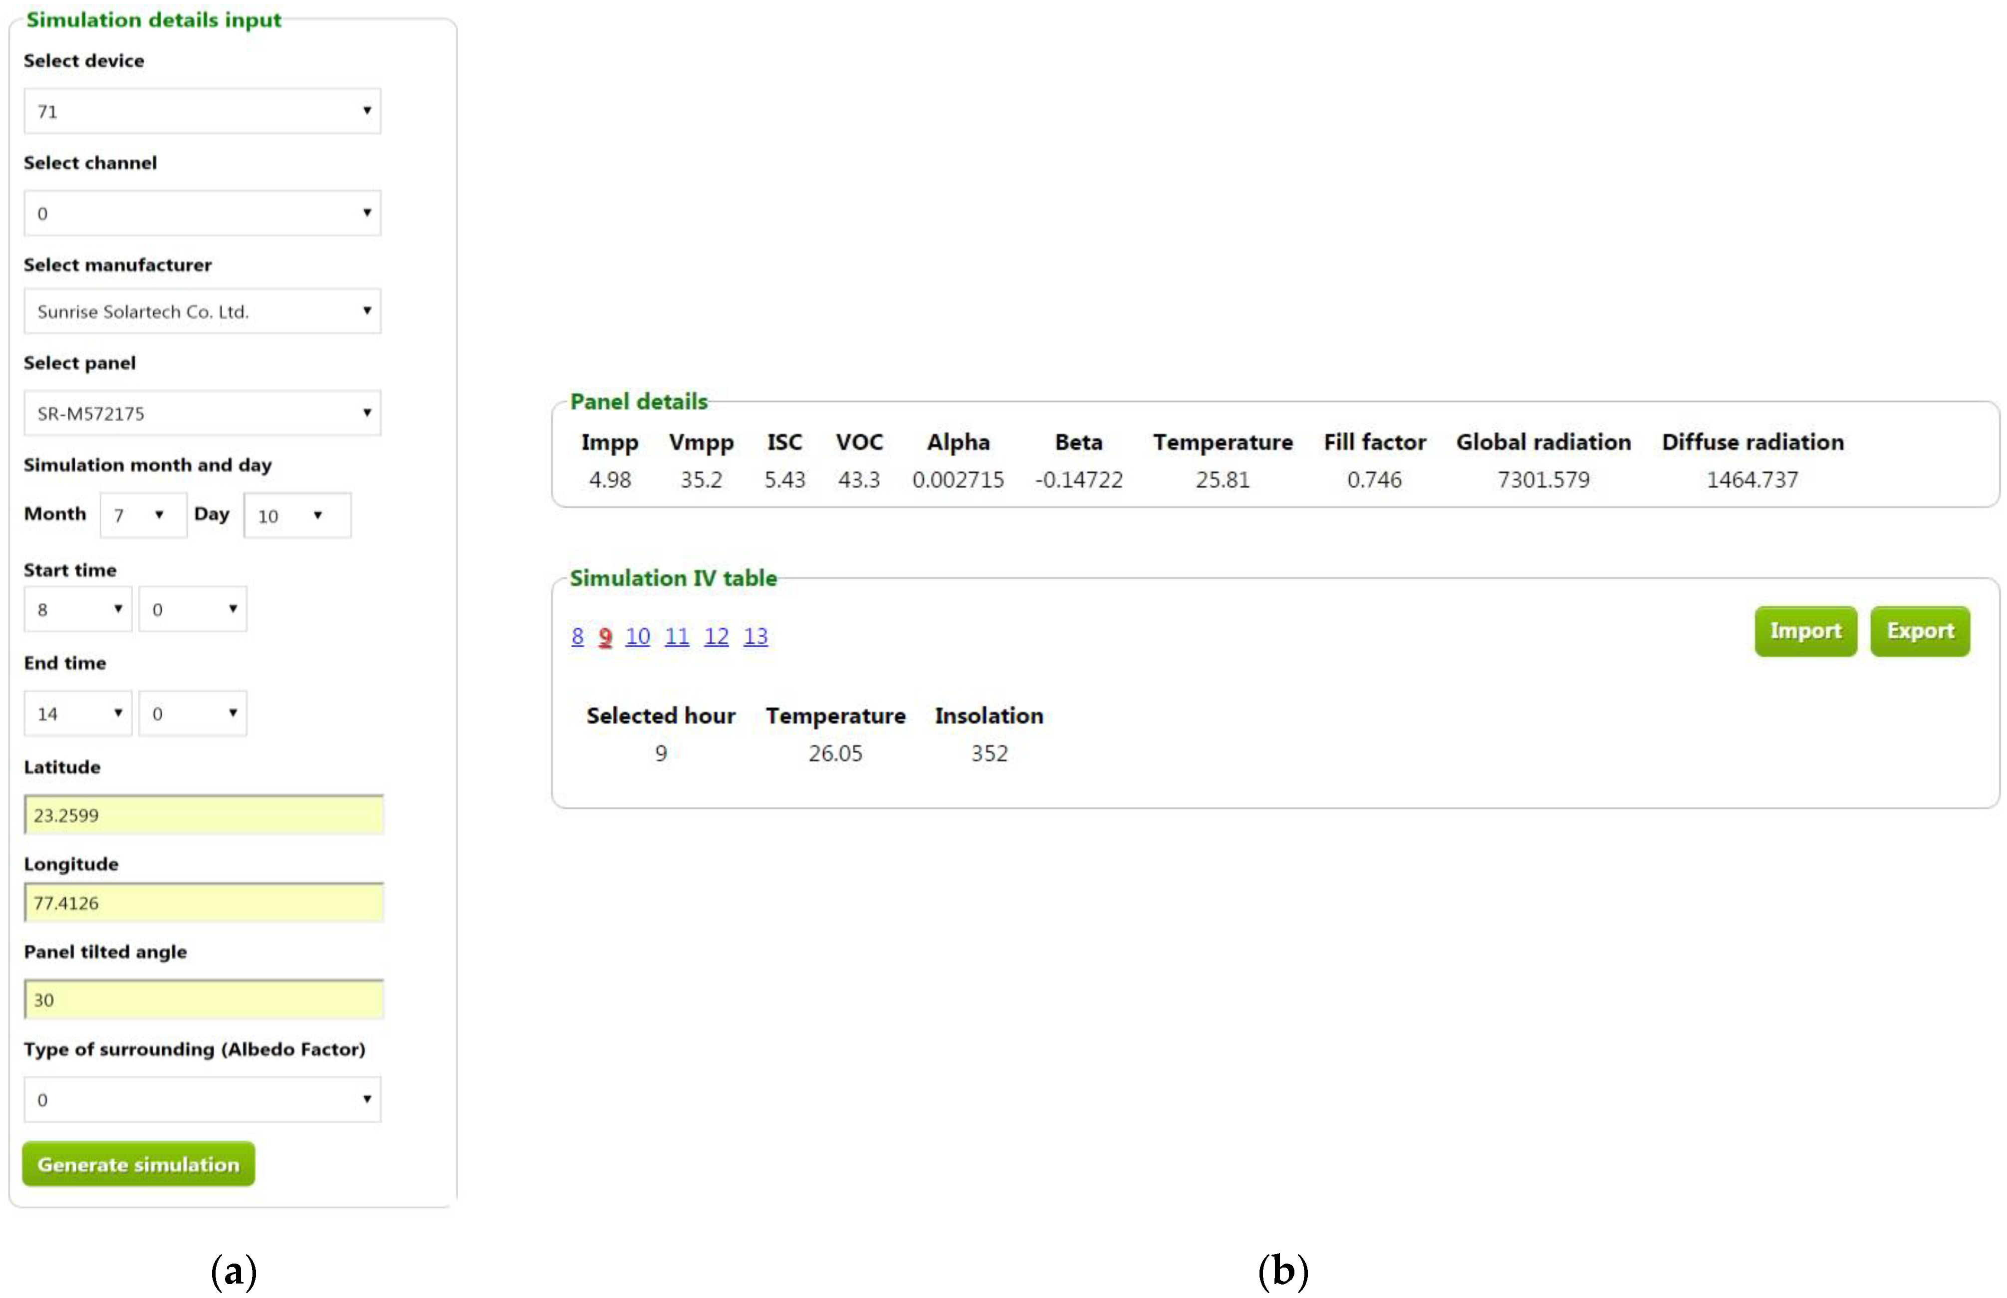Switch to hour 11 link
The height and width of the screenshot is (1298, 2007).
[x=676, y=635]
